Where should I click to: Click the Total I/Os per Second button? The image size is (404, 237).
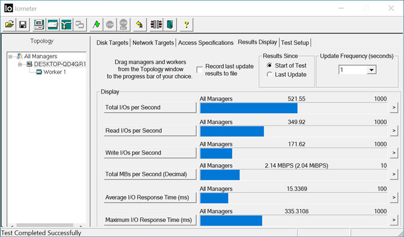click(150, 108)
